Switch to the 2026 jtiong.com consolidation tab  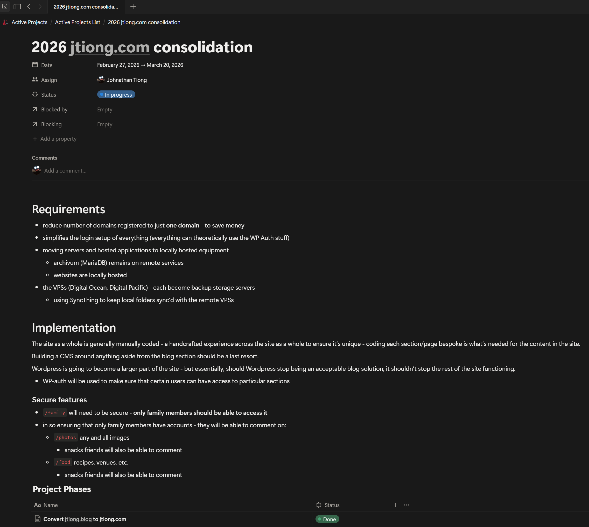(x=86, y=7)
